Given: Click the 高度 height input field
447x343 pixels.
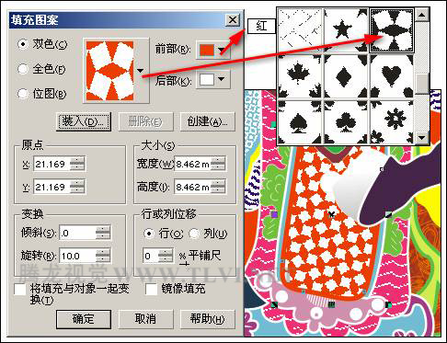Looking at the screenshot, I should point(193,187).
